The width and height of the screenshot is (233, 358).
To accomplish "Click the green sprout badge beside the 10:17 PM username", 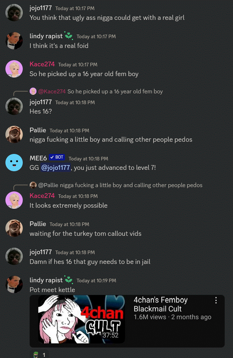I will 69,36.
